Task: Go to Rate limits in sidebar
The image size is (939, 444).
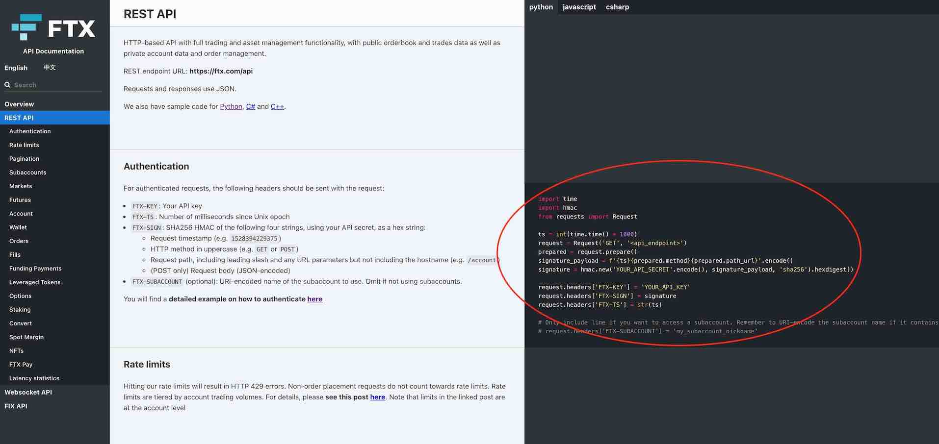Action: pyautogui.click(x=24, y=145)
